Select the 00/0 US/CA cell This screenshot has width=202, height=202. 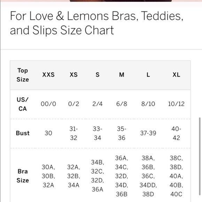48,104
